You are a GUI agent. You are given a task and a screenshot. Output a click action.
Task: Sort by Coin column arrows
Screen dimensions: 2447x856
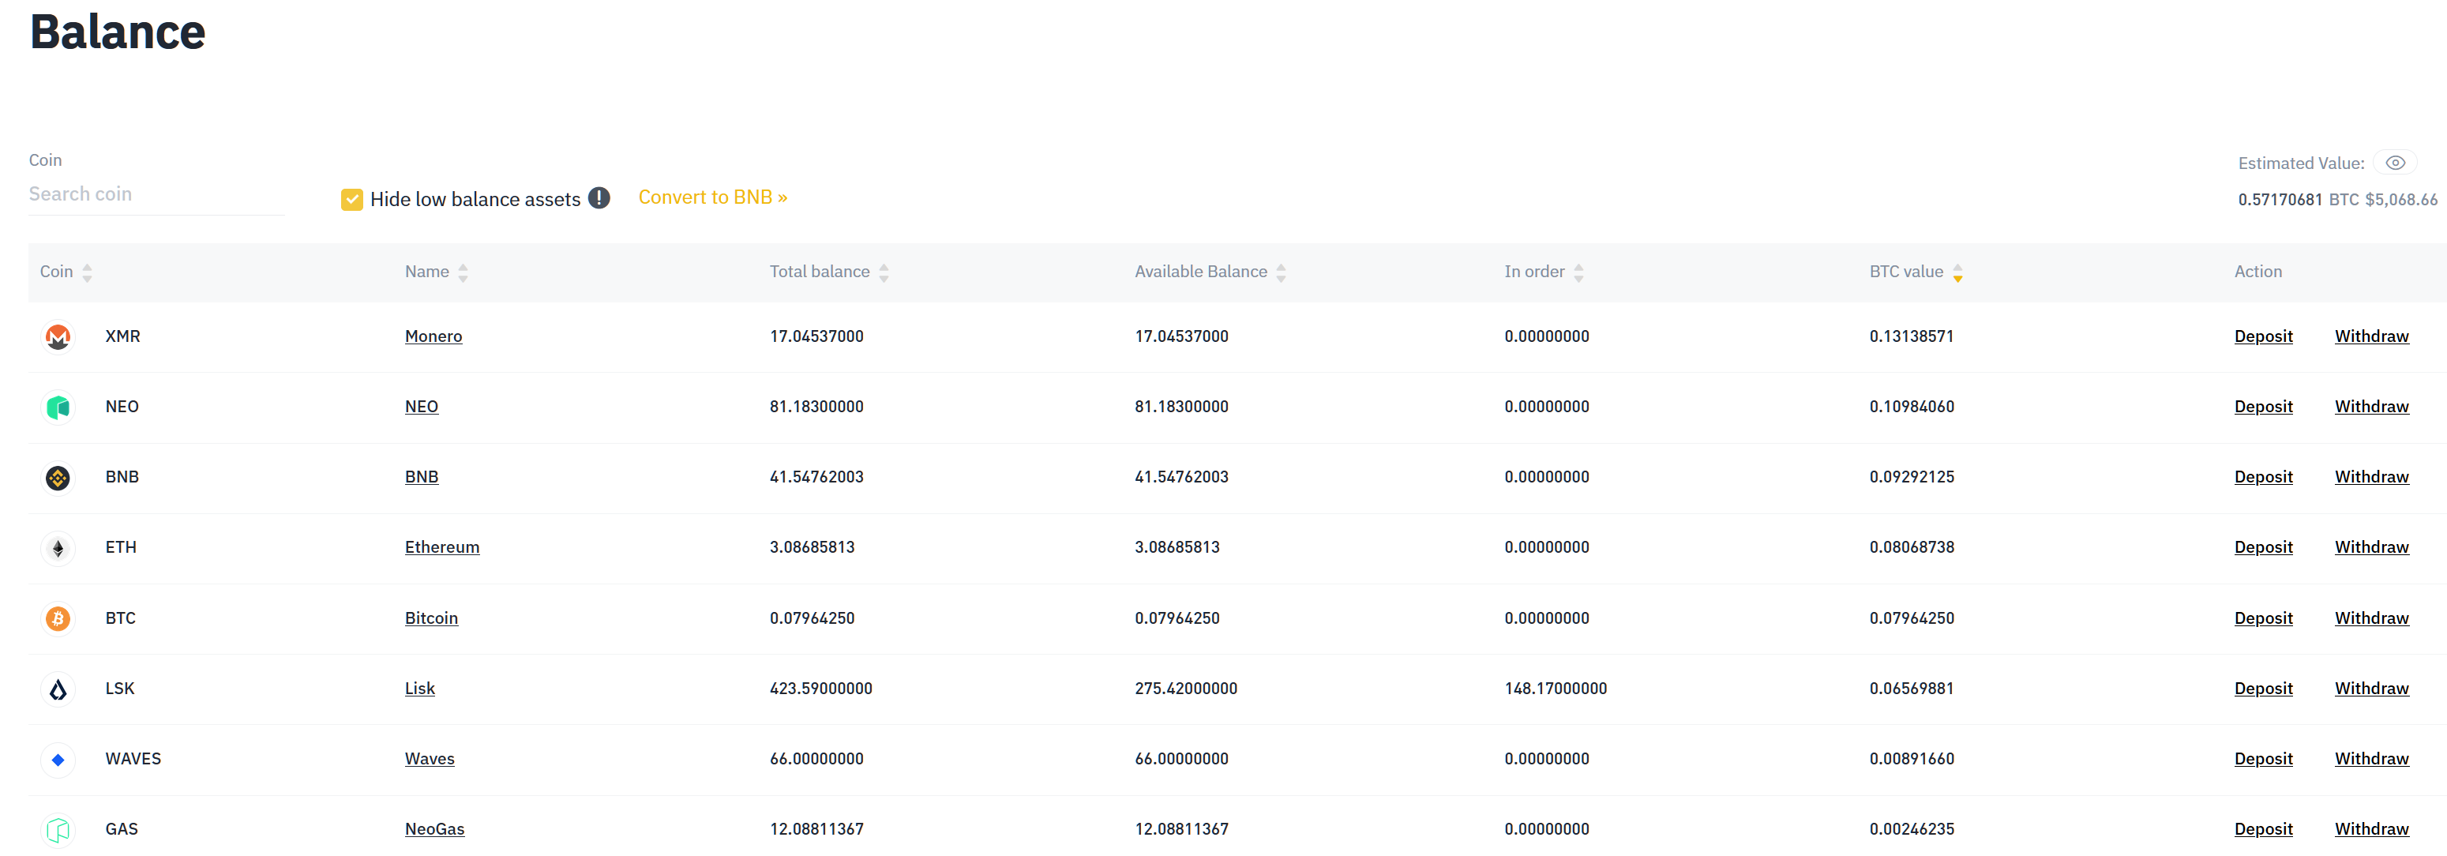point(88,272)
